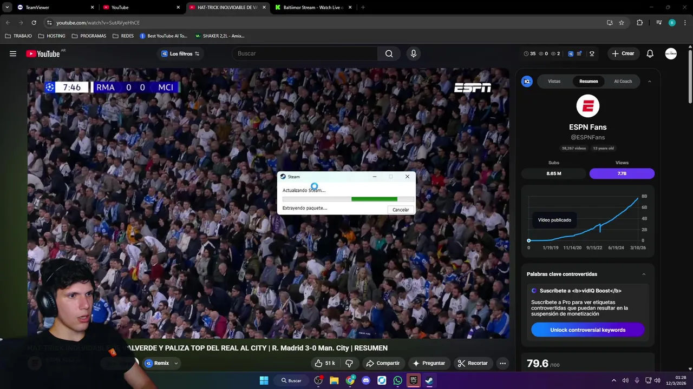Open the PROGRAMAS bookmarks folder
The height and width of the screenshot is (389, 693).
click(x=89, y=36)
